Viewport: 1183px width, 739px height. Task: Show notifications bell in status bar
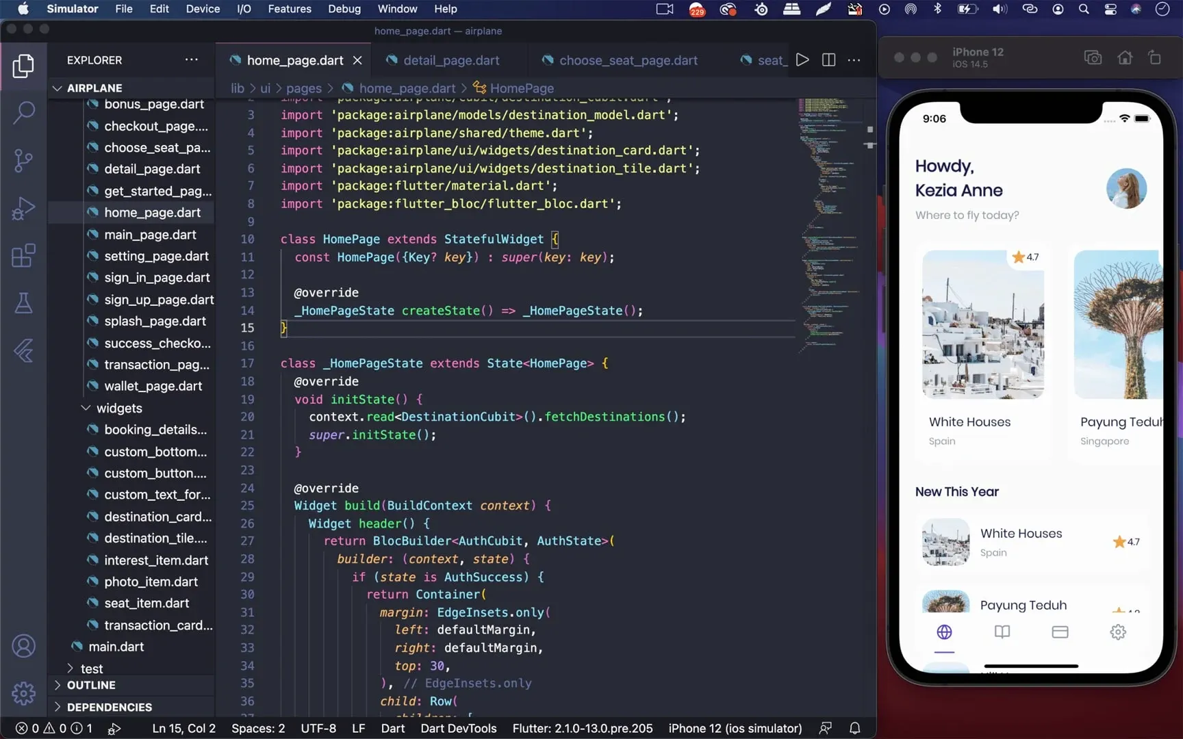(855, 728)
